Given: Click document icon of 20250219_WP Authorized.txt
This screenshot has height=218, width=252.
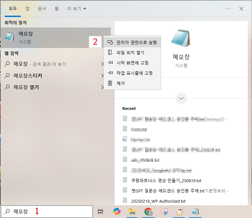Looking at the screenshot, I should (125, 200).
